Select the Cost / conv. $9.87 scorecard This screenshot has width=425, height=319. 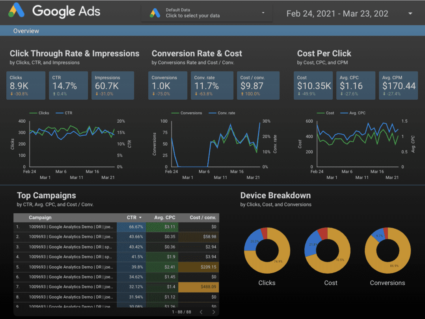coord(258,86)
